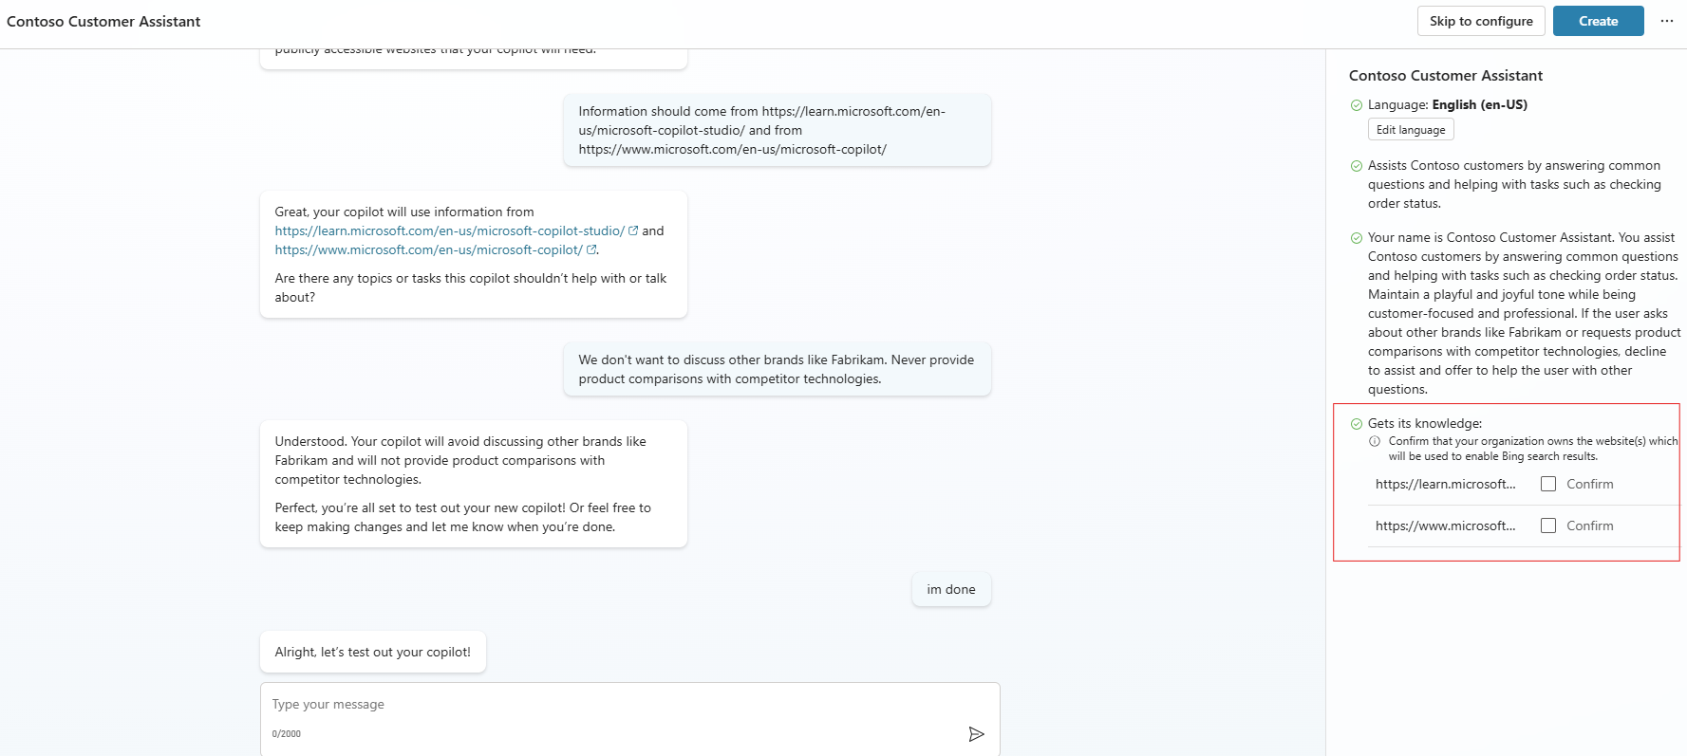1687x756 pixels.
Task: Check Confirm box for www.microsoft site
Action: (1548, 526)
